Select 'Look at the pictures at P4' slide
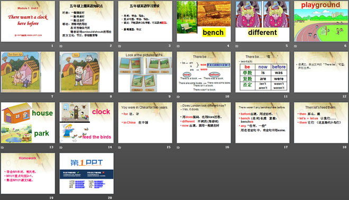Screen dimensions: 349x200 145,72
